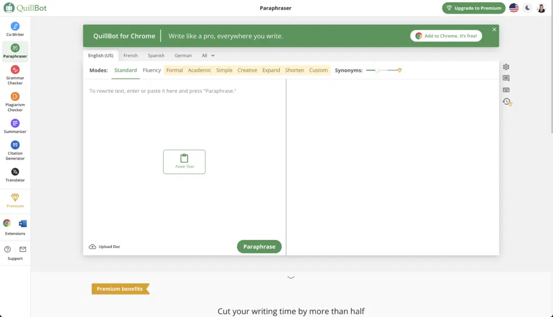The image size is (553, 317).
Task: Adjust the Synonyms slider handle
Action: (376, 71)
